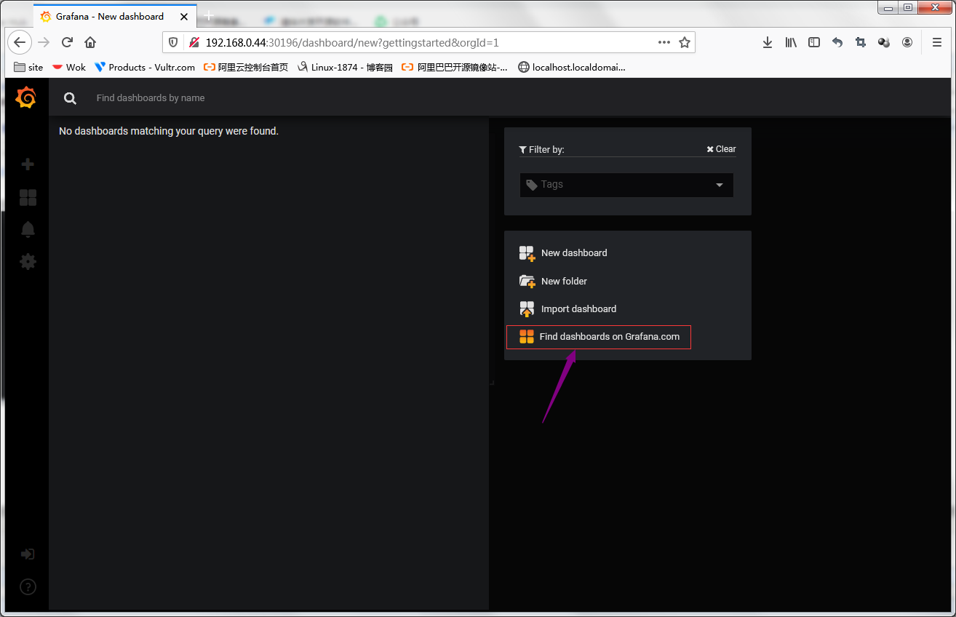
Task: Click the 'No dashboards matching your query' message
Action: tap(169, 131)
